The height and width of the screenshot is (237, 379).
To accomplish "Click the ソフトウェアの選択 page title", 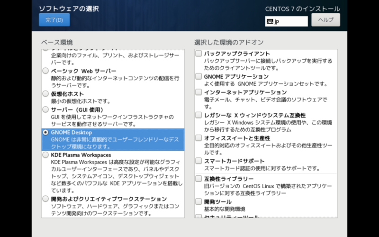I will pos(69,9).
